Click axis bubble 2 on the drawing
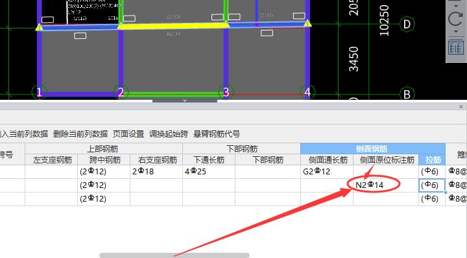 pyautogui.click(x=121, y=92)
